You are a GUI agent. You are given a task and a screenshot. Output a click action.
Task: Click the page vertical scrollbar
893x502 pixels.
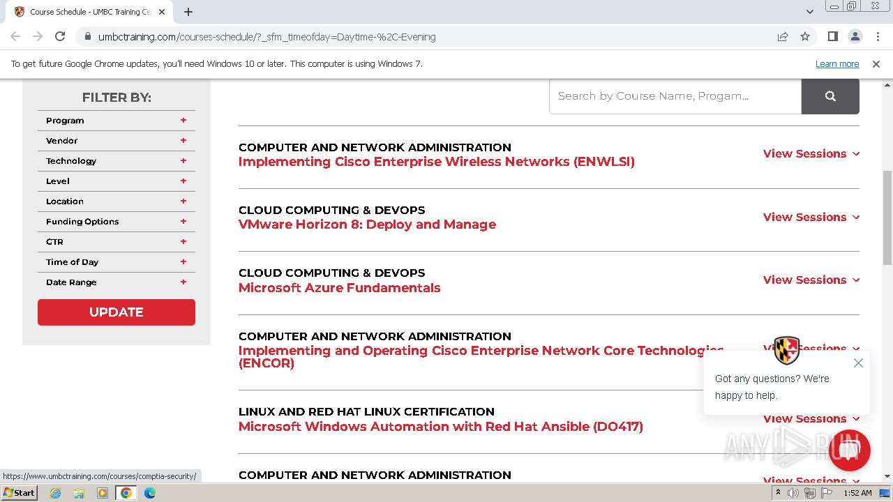click(887, 218)
